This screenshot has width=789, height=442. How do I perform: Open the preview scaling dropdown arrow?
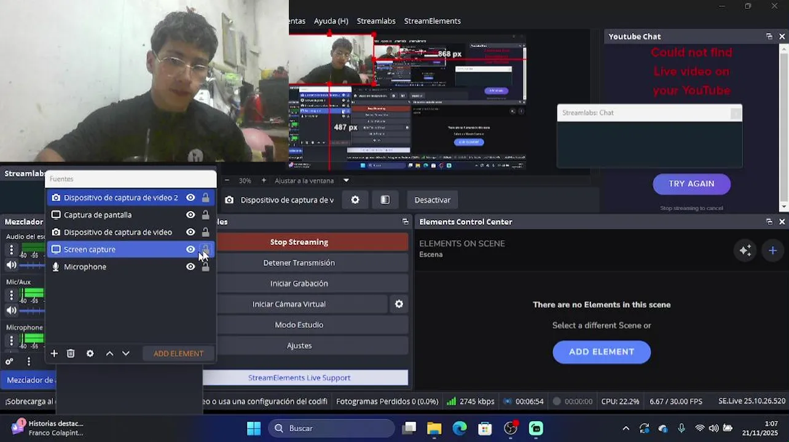click(x=346, y=180)
